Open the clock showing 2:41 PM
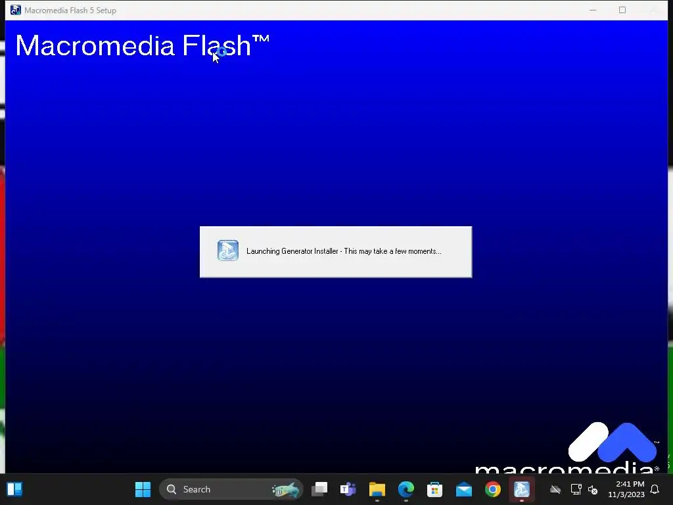Viewport: 673px width, 505px height. 626,489
